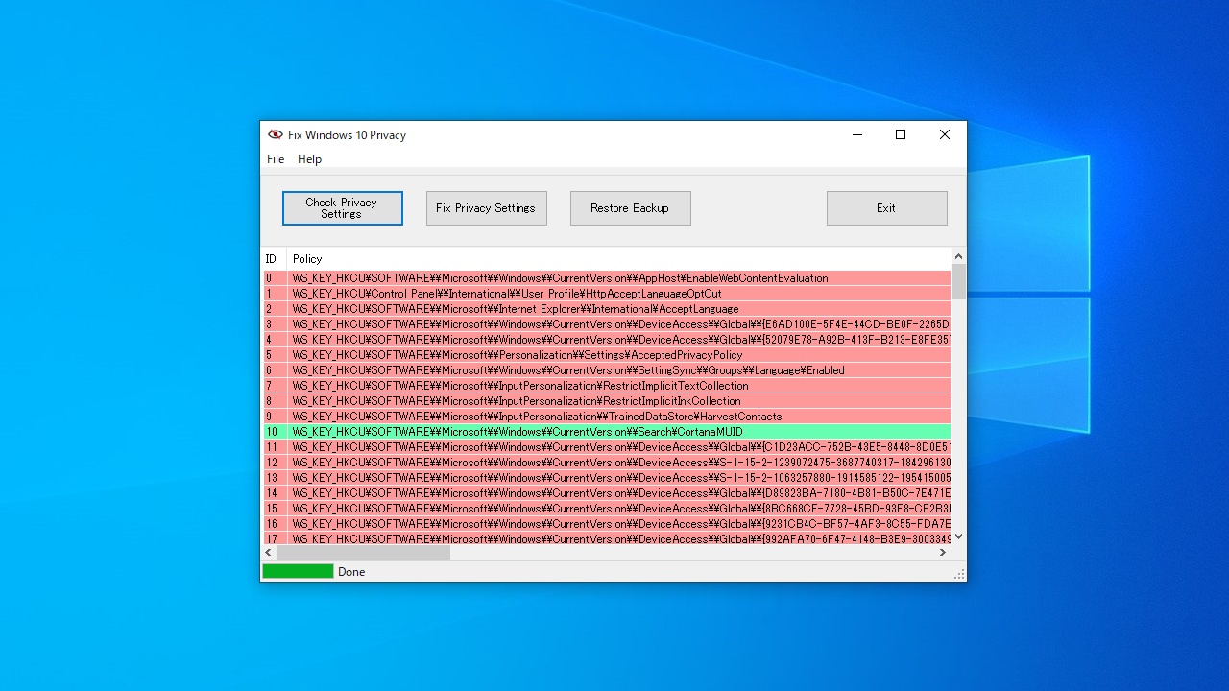1229x691 pixels.
Task: Select the TrainedDataStore HarvestContacts row
Action: (x=607, y=417)
